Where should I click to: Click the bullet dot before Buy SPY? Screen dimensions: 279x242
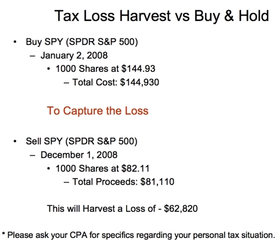pyautogui.click(x=15, y=42)
